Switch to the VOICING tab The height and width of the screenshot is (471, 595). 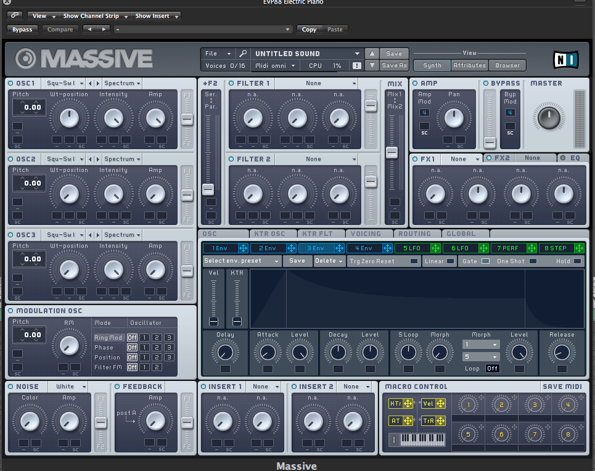(x=369, y=234)
